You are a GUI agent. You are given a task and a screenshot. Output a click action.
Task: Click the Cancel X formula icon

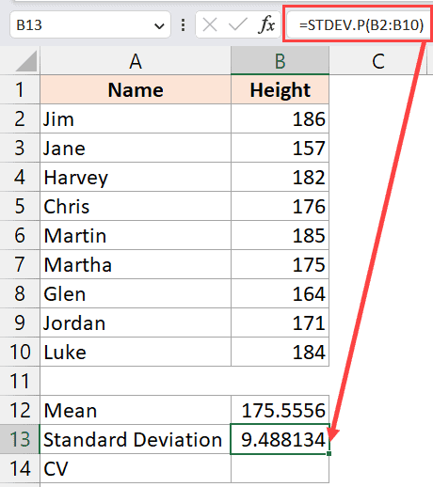click(210, 24)
